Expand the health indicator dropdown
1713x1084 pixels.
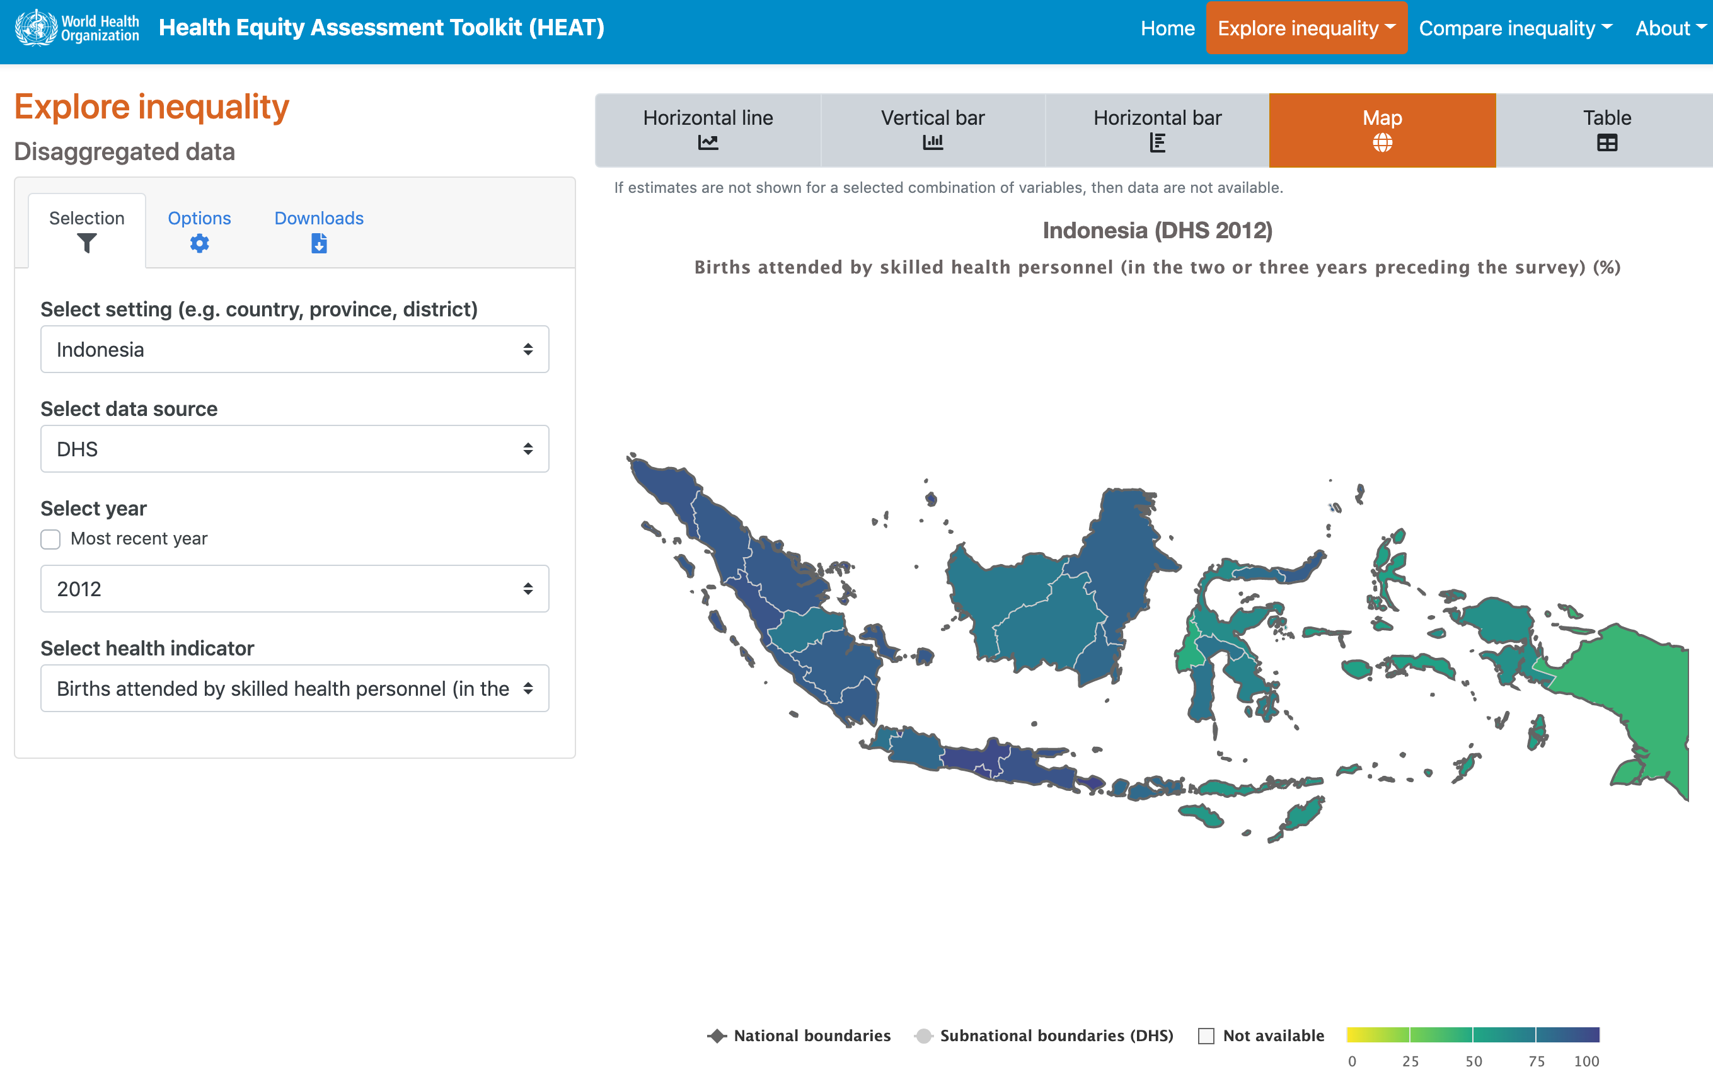pos(294,688)
